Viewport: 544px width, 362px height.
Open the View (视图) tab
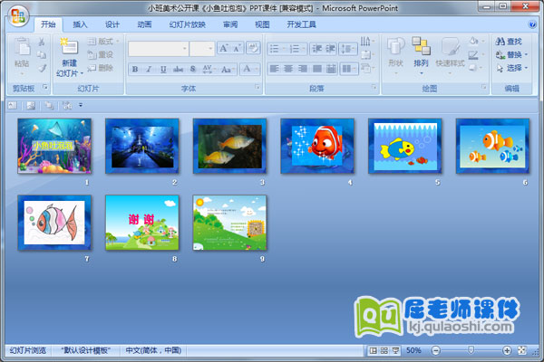[262, 24]
